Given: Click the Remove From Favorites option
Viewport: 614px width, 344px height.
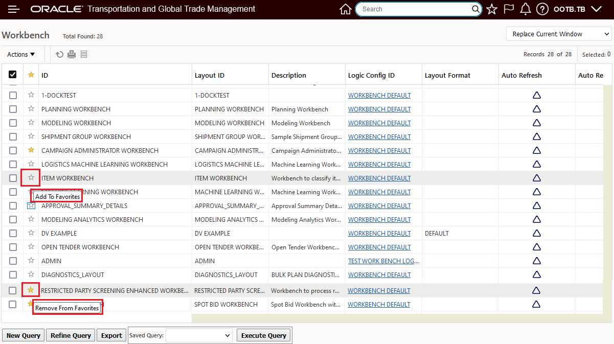Looking at the screenshot, I should pyautogui.click(x=67, y=308).
